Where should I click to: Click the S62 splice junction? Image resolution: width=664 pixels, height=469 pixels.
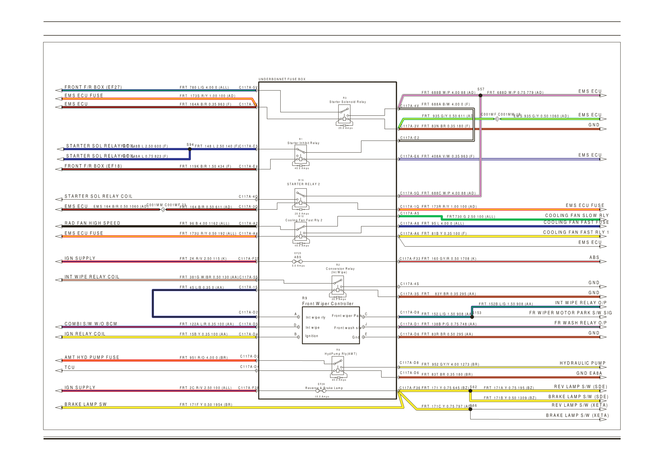coord(470,391)
